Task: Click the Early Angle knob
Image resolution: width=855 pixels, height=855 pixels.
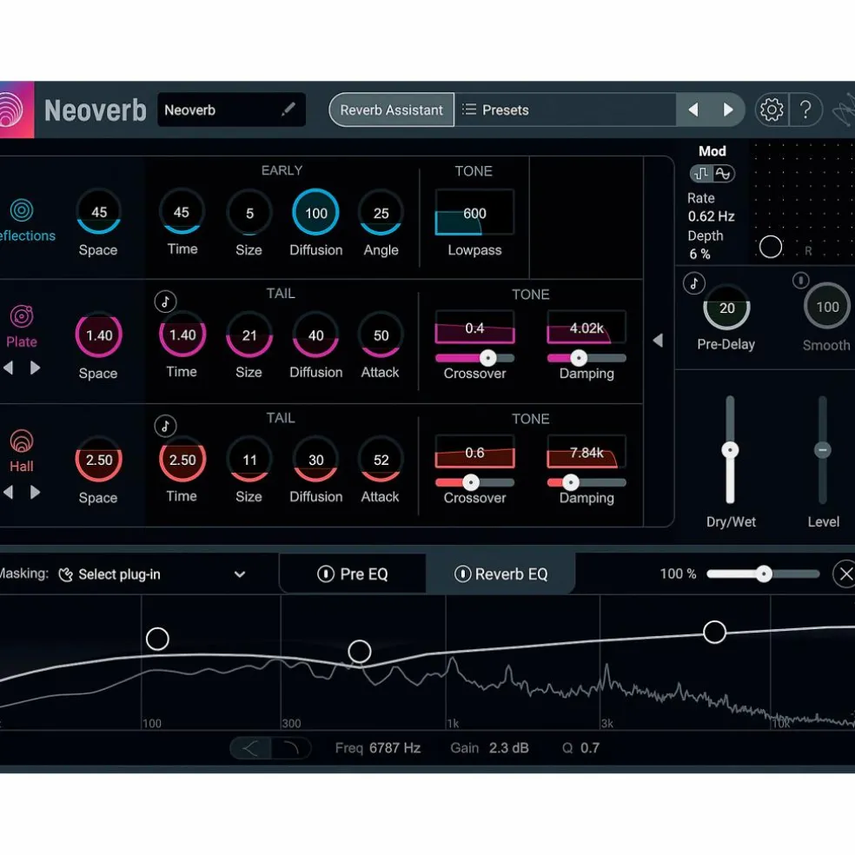Action: pyautogui.click(x=381, y=212)
